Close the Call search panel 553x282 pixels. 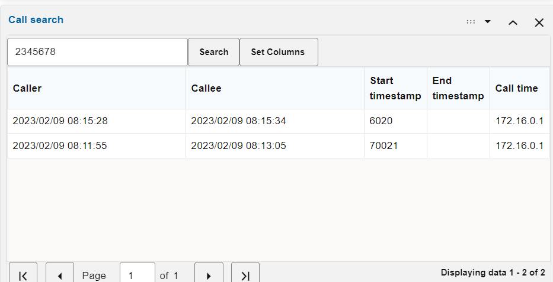point(539,22)
